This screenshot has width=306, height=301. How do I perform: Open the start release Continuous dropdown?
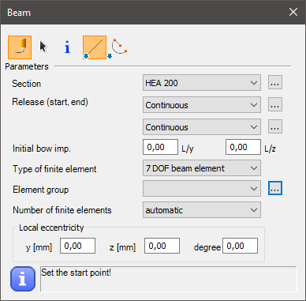point(202,105)
